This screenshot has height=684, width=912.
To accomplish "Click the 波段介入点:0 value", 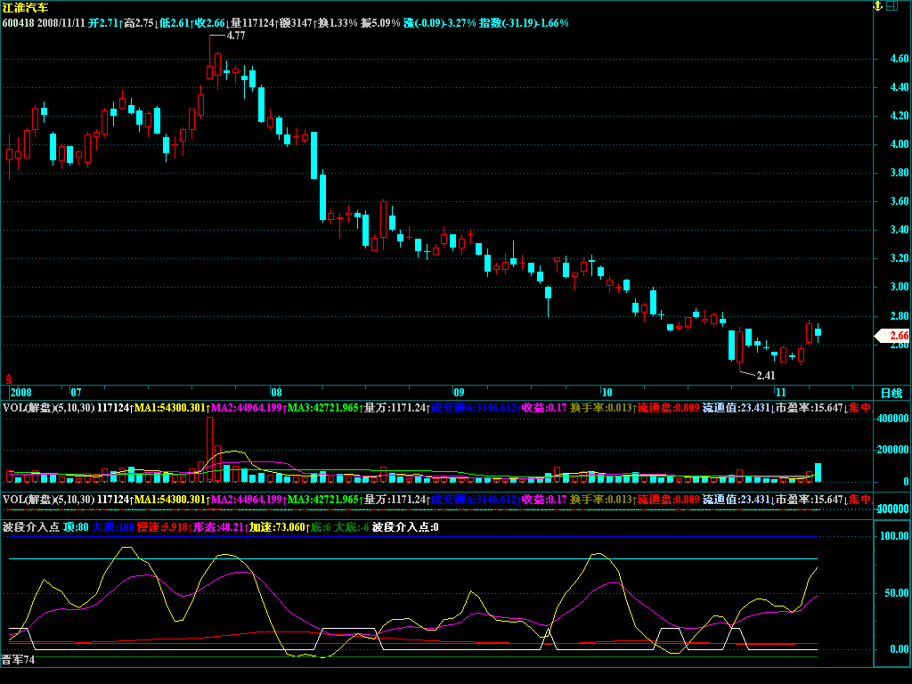I will (405, 527).
